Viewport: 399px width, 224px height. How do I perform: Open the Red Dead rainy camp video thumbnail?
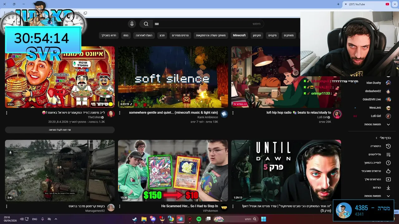pyautogui.click(x=60, y=170)
